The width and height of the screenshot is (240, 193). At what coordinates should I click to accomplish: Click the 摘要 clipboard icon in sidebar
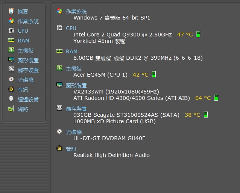[x=11, y=11]
